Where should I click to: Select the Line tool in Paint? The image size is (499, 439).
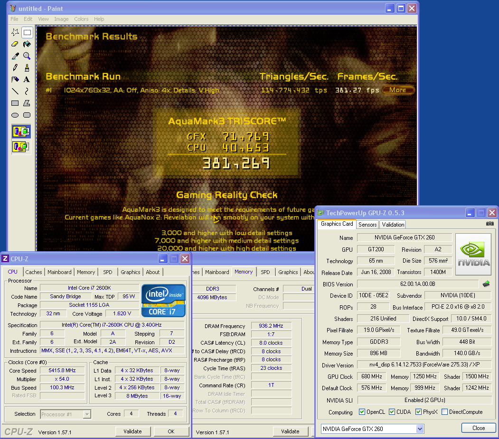pos(15,91)
